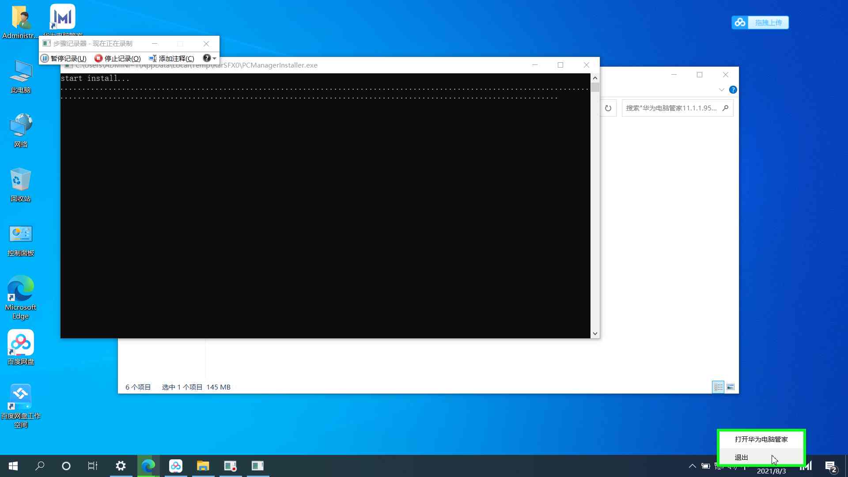Viewport: 848px width, 477px height.
Task: Click the 拖拽上传 Baidu upload widget
Action: click(768, 23)
